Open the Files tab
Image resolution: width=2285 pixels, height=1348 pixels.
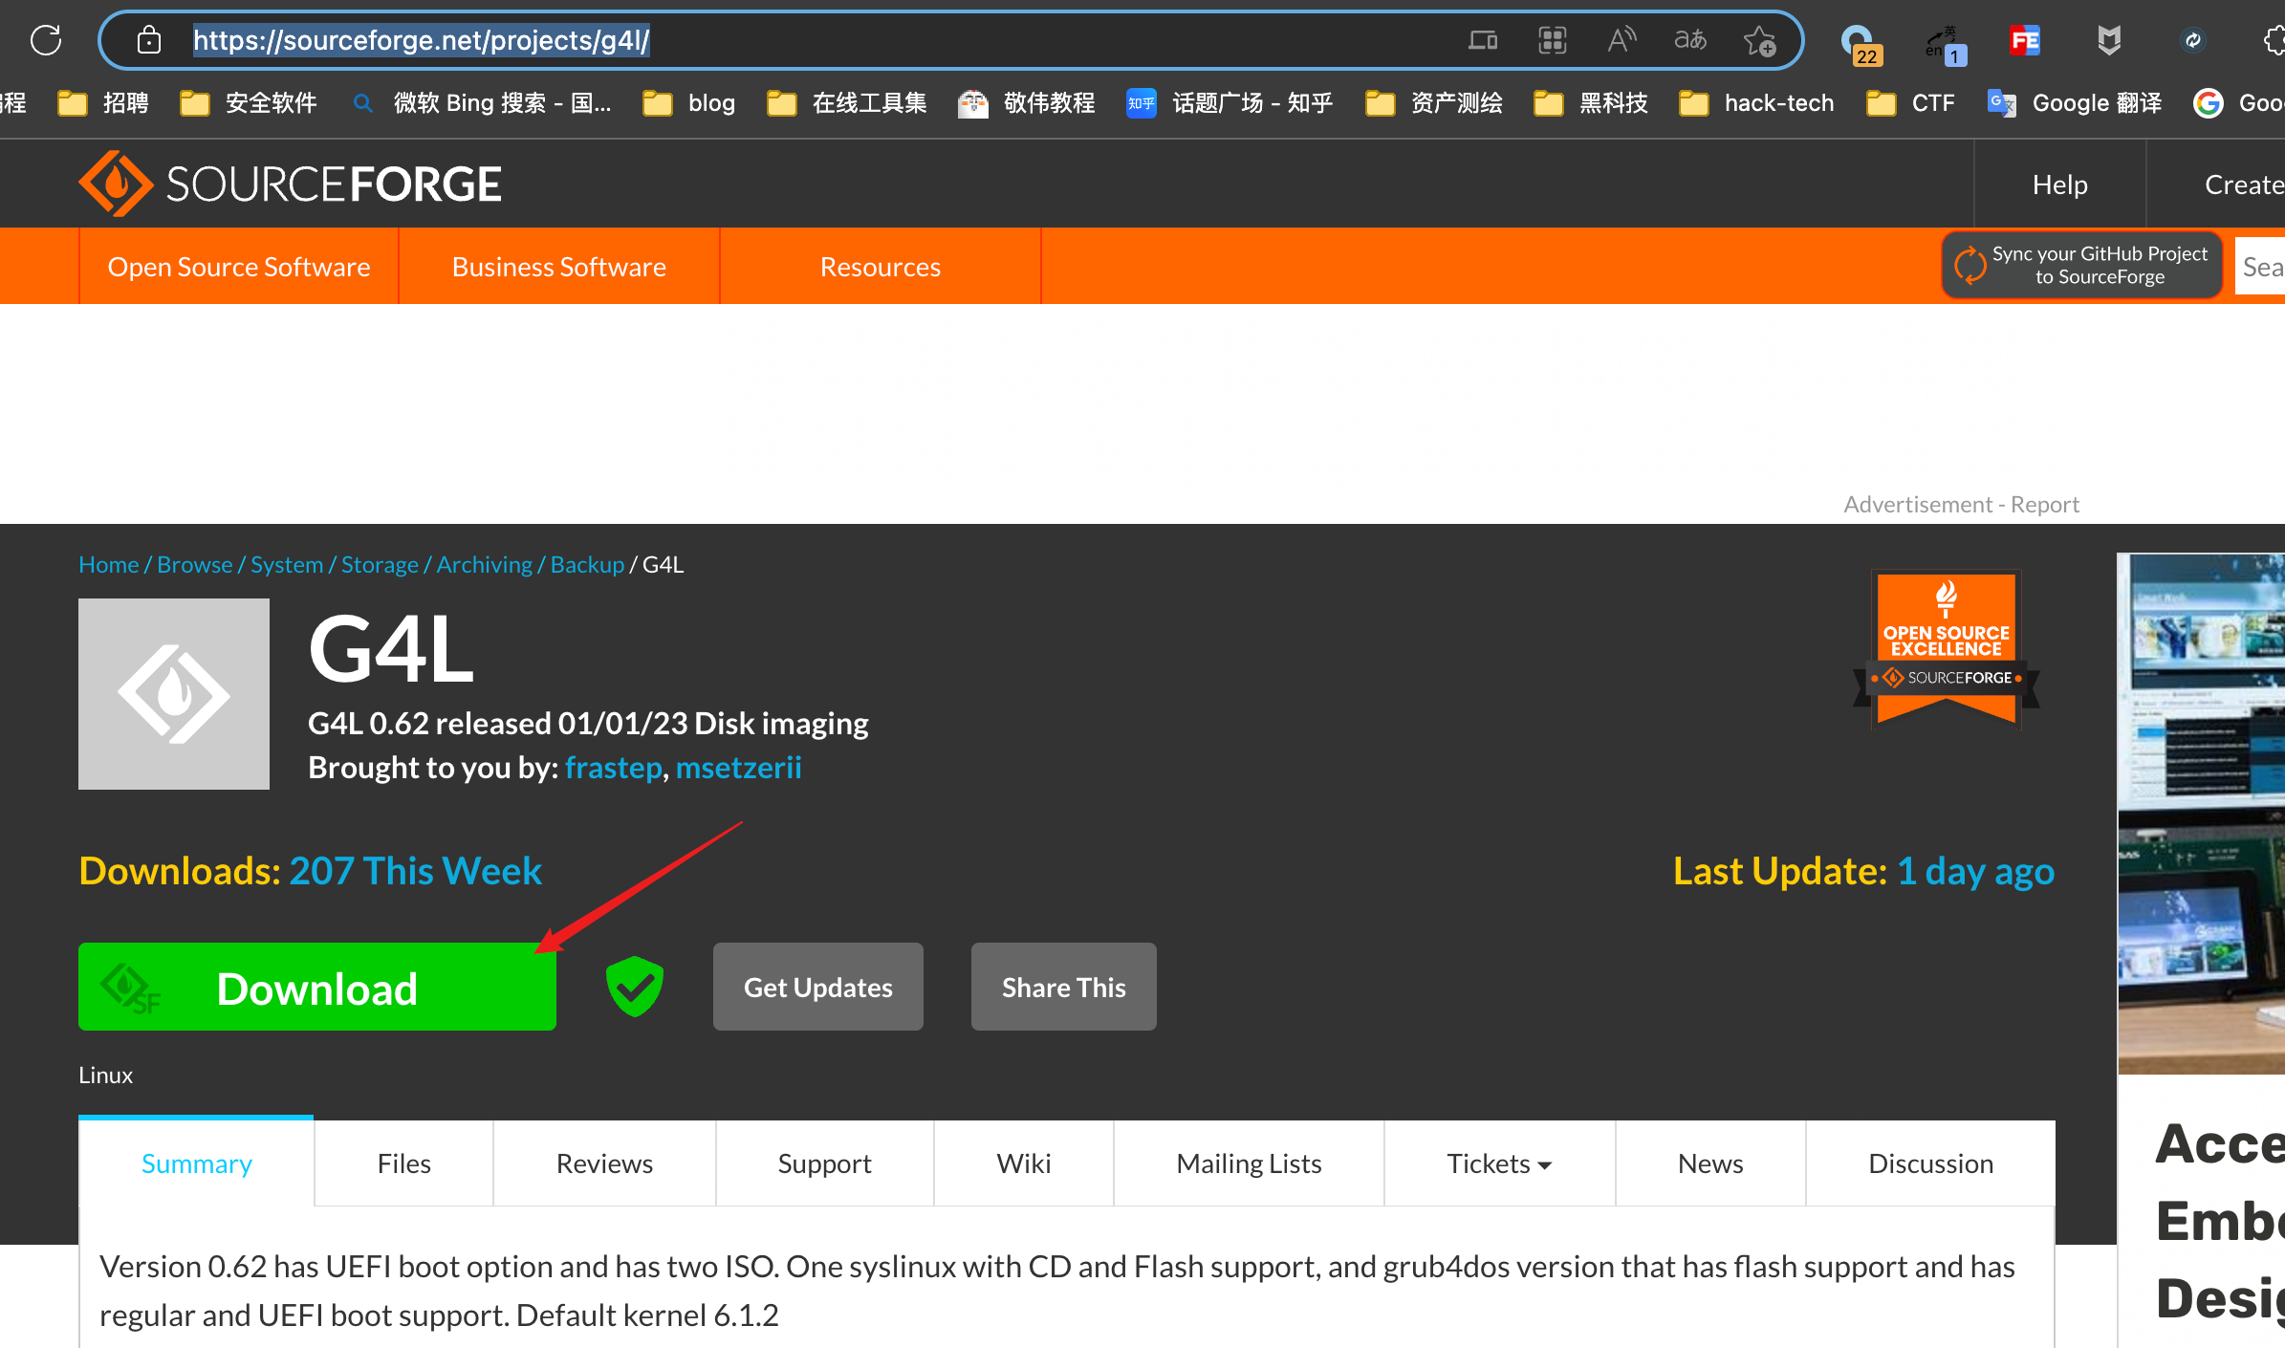coord(403,1163)
